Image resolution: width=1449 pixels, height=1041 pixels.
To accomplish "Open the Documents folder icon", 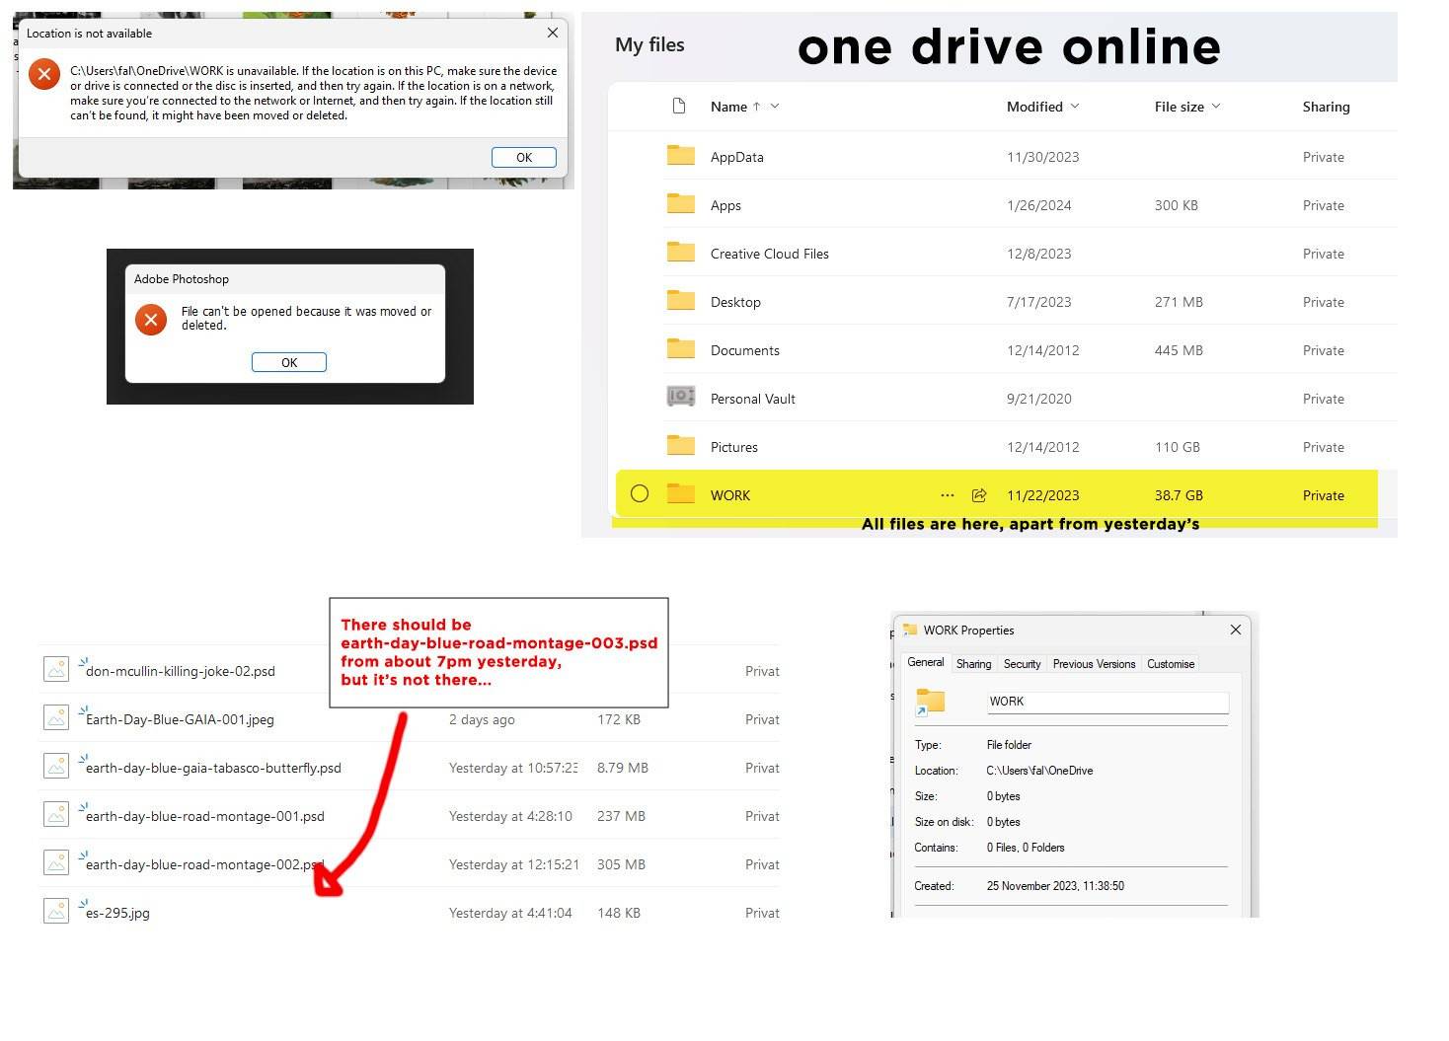I will [681, 348].
